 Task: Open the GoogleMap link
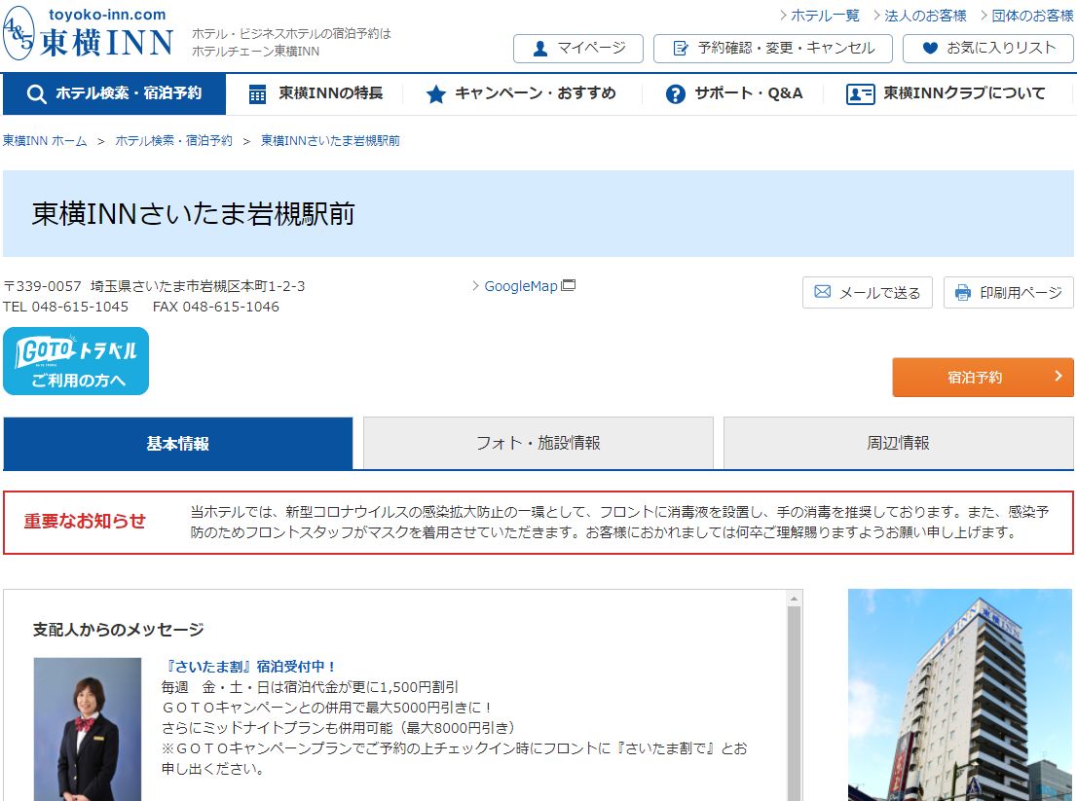(x=521, y=285)
